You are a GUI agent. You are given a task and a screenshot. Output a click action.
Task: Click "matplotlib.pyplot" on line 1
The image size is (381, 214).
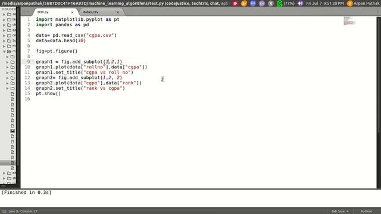[x=79, y=20]
